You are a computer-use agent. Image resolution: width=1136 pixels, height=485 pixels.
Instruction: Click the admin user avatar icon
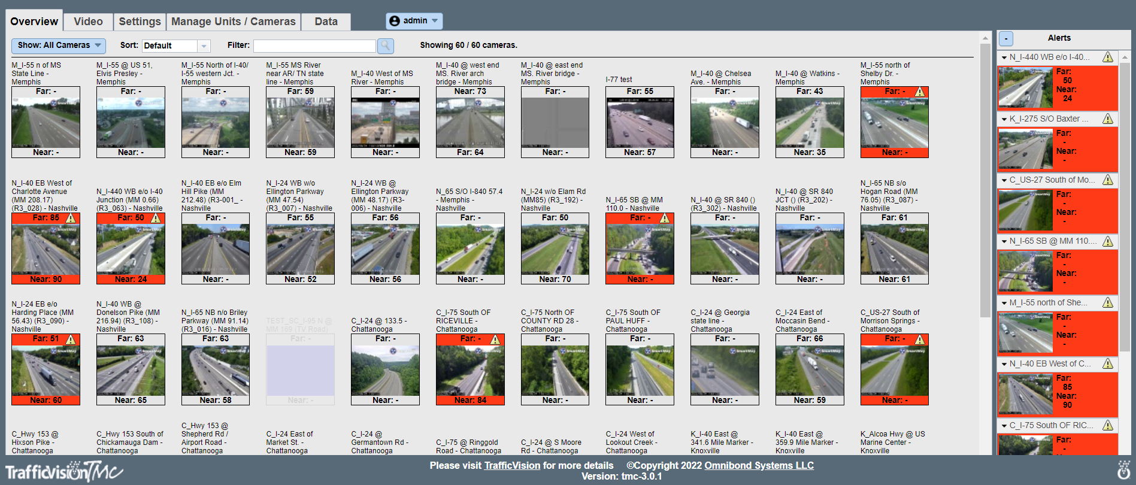point(394,21)
